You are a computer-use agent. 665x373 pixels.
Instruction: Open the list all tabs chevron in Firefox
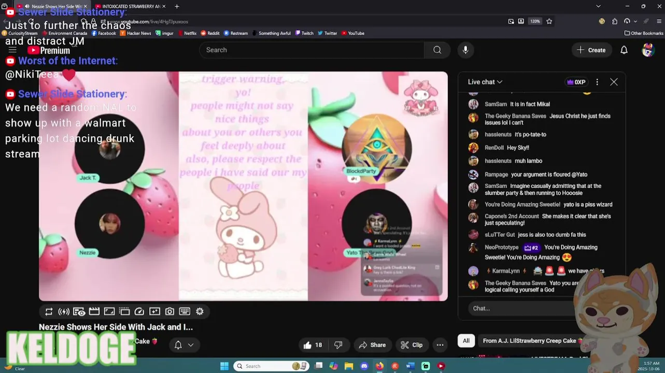598,6
